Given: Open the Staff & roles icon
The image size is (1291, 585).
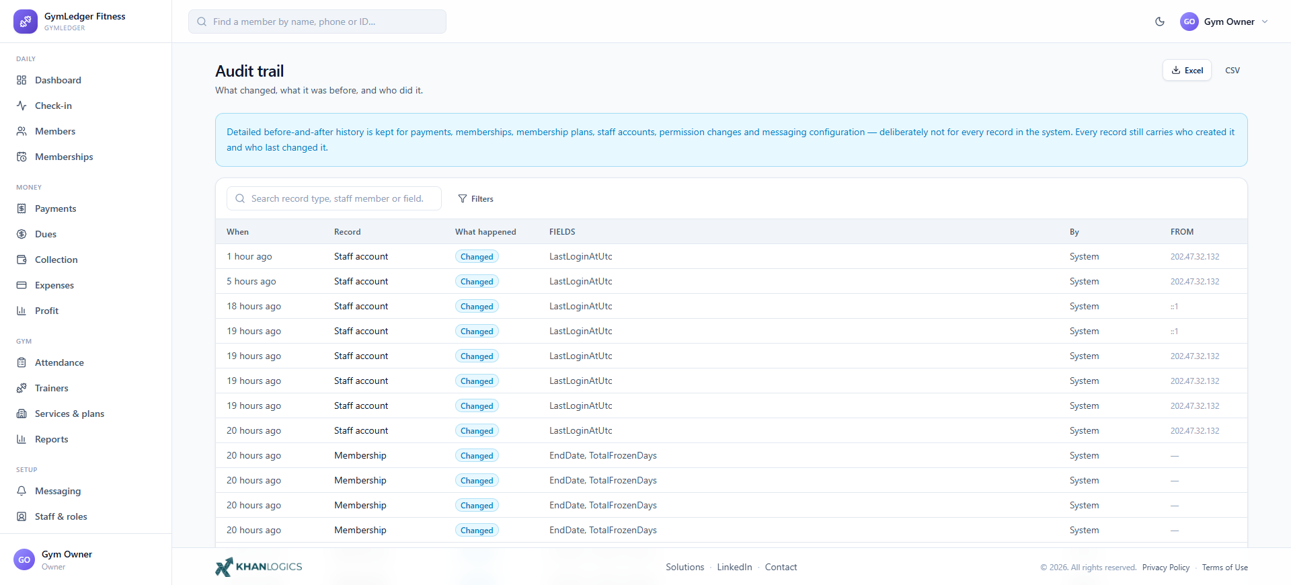Looking at the screenshot, I should 22,516.
